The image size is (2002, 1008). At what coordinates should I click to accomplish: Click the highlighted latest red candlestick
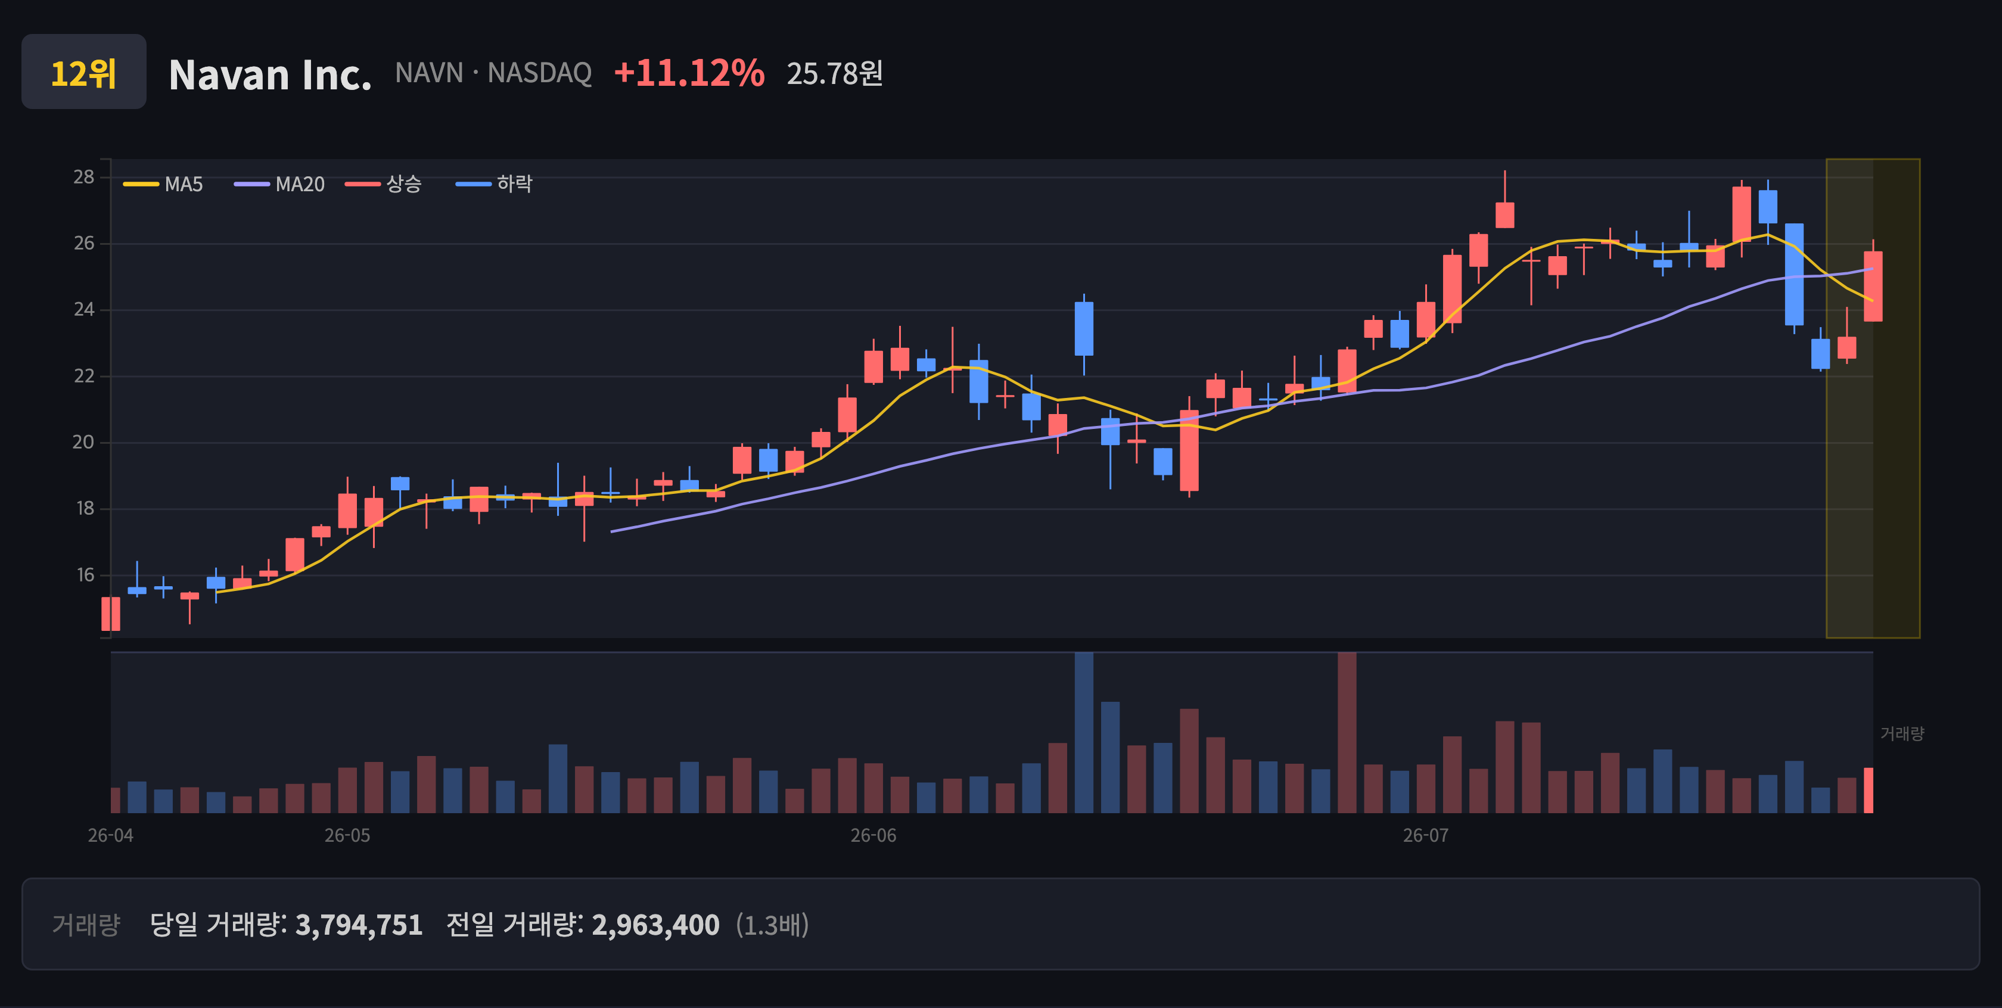1873,286
